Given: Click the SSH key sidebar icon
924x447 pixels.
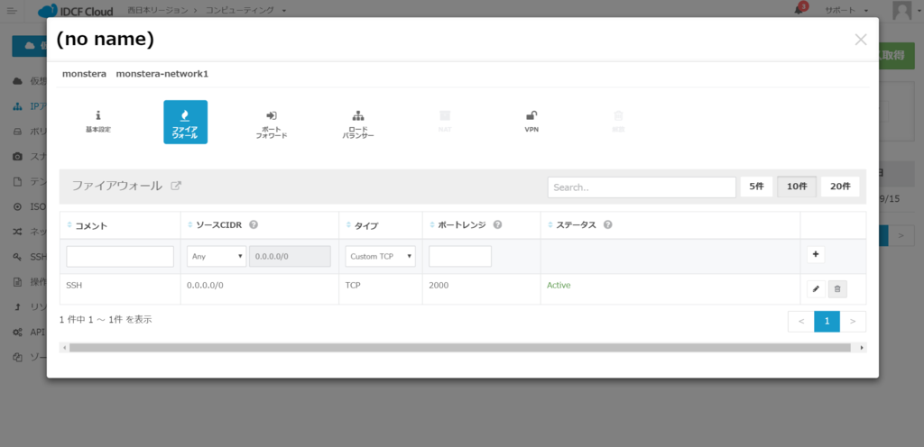Looking at the screenshot, I should point(18,257).
